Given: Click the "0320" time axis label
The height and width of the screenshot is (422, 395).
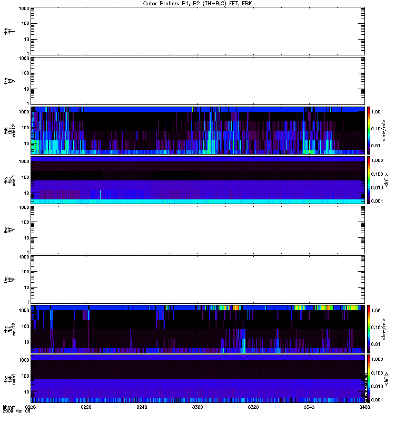Looking at the screenshot, I should tap(253, 407).
